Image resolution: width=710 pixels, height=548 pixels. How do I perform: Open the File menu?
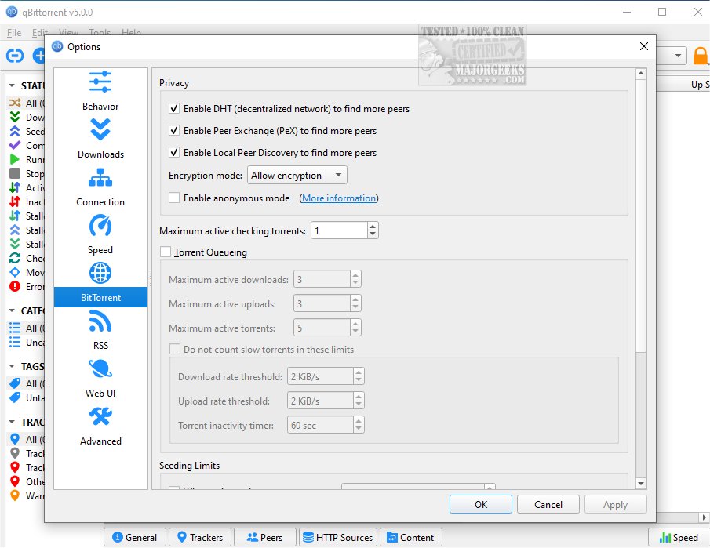(14, 33)
